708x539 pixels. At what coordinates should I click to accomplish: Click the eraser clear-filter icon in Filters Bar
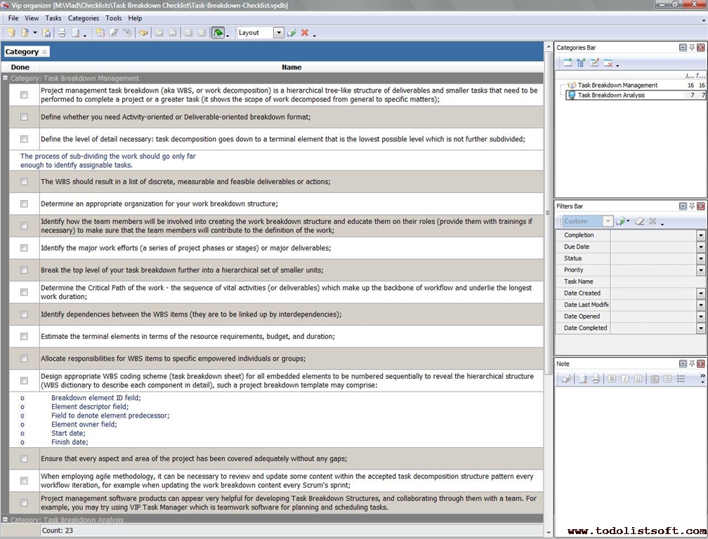coord(639,221)
